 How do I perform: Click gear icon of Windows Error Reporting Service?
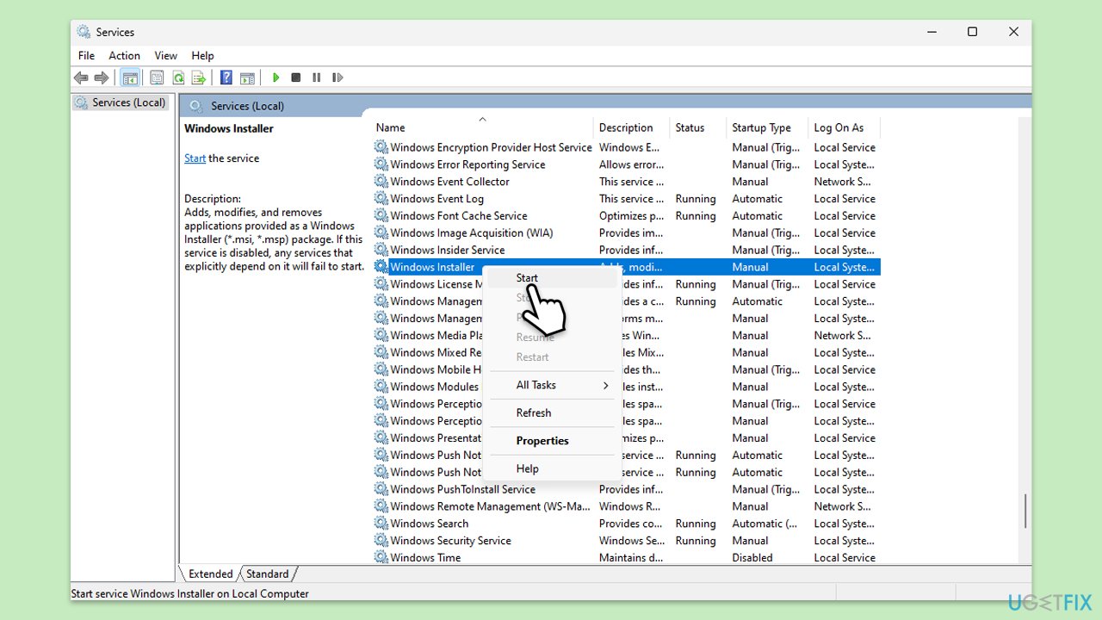(381, 164)
